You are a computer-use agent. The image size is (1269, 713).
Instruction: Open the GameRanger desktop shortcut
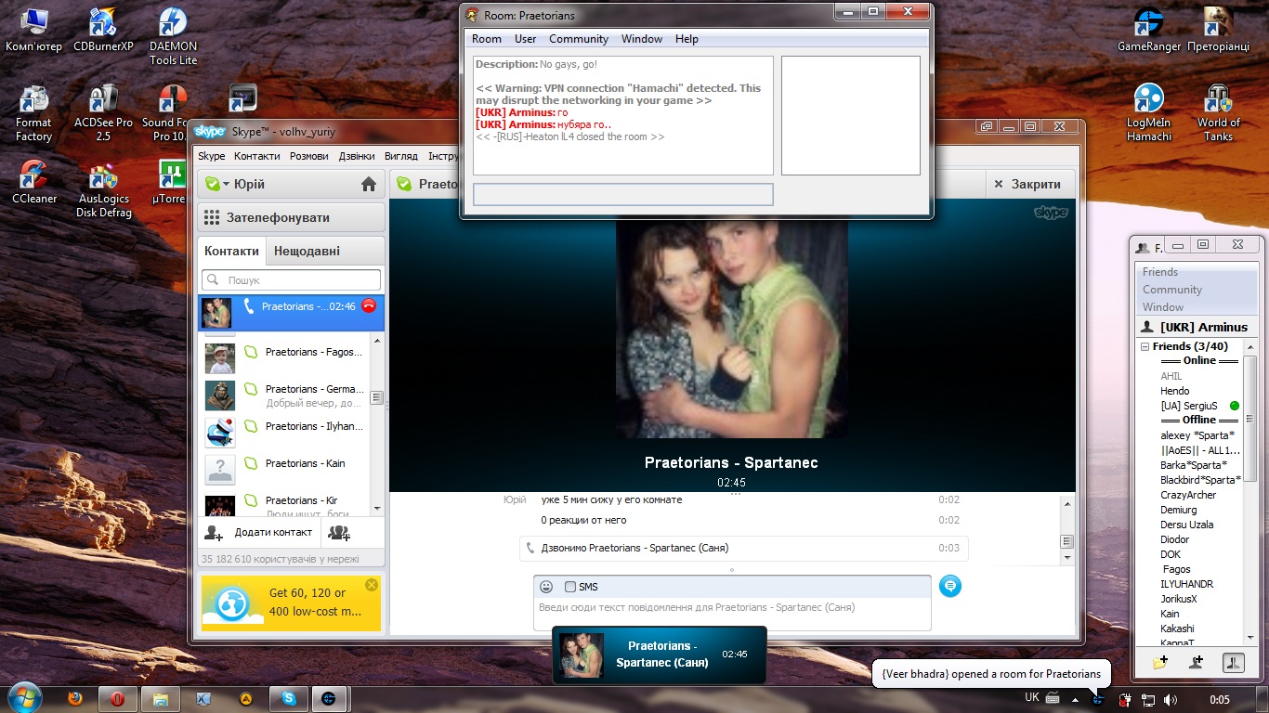pyautogui.click(x=1149, y=31)
